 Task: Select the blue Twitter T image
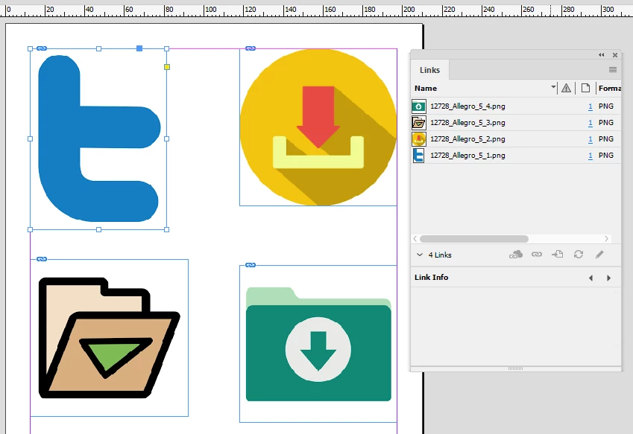pyautogui.click(x=98, y=138)
